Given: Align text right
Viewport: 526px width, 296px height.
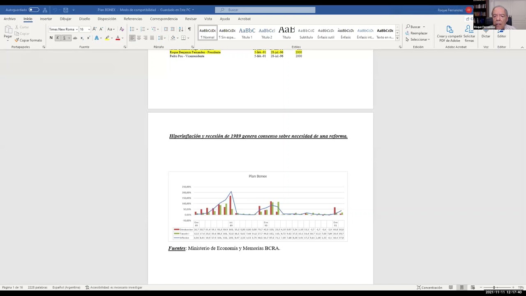Looking at the screenshot, I should click(145, 38).
